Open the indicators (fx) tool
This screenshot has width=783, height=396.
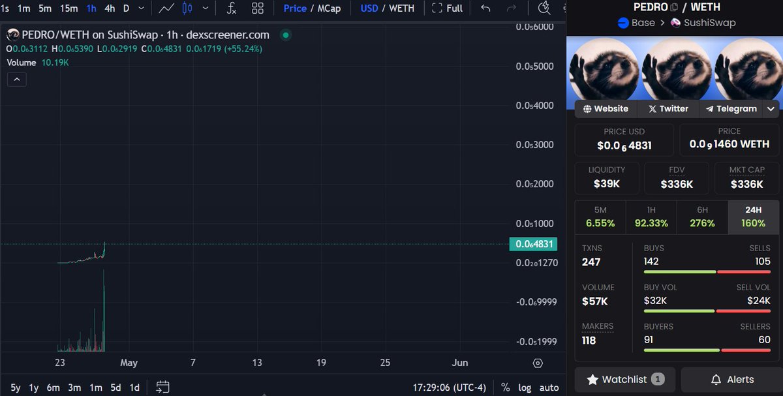click(x=230, y=8)
